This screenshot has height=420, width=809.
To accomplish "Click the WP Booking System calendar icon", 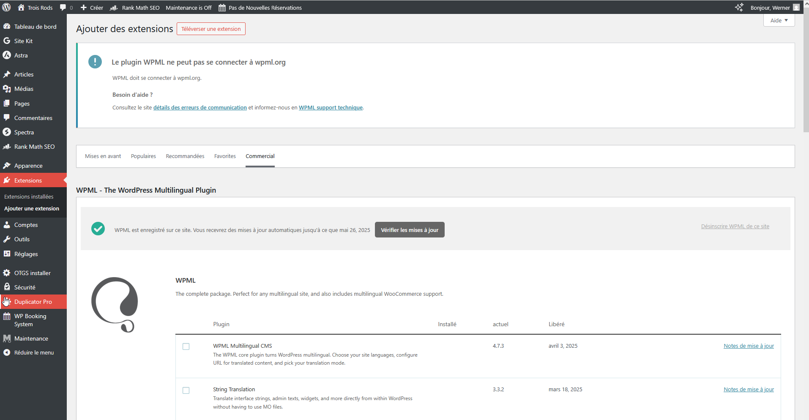I will click(x=7, y=316).
